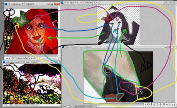Minimize the Untitled-1 window
Screen dimensions: 177x108
tap(165, 47)
